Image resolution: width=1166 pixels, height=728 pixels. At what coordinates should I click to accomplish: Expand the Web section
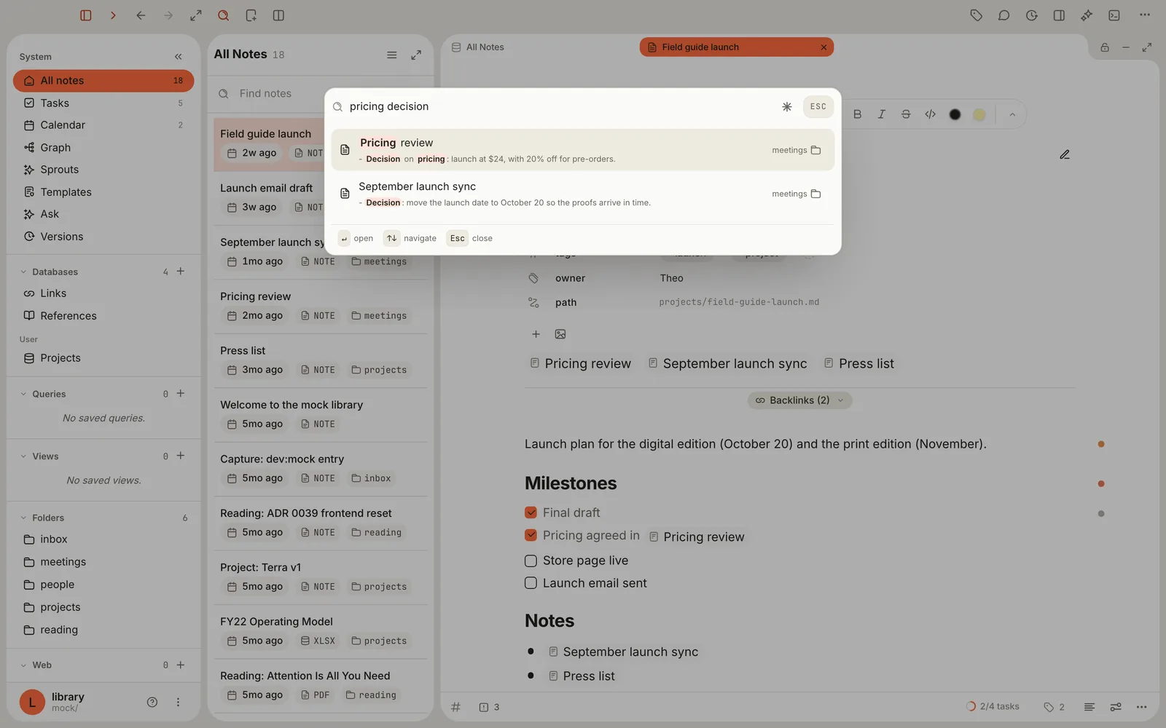23,665
